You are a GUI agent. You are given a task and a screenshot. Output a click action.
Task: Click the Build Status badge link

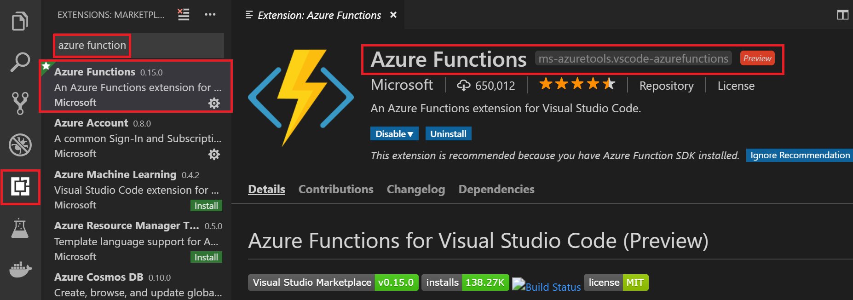point(547,285)
